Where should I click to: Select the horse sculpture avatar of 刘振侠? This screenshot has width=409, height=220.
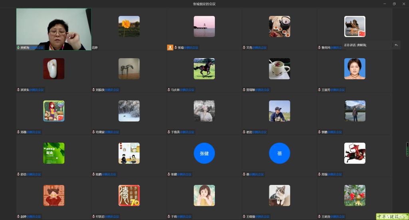coord(129,69)
